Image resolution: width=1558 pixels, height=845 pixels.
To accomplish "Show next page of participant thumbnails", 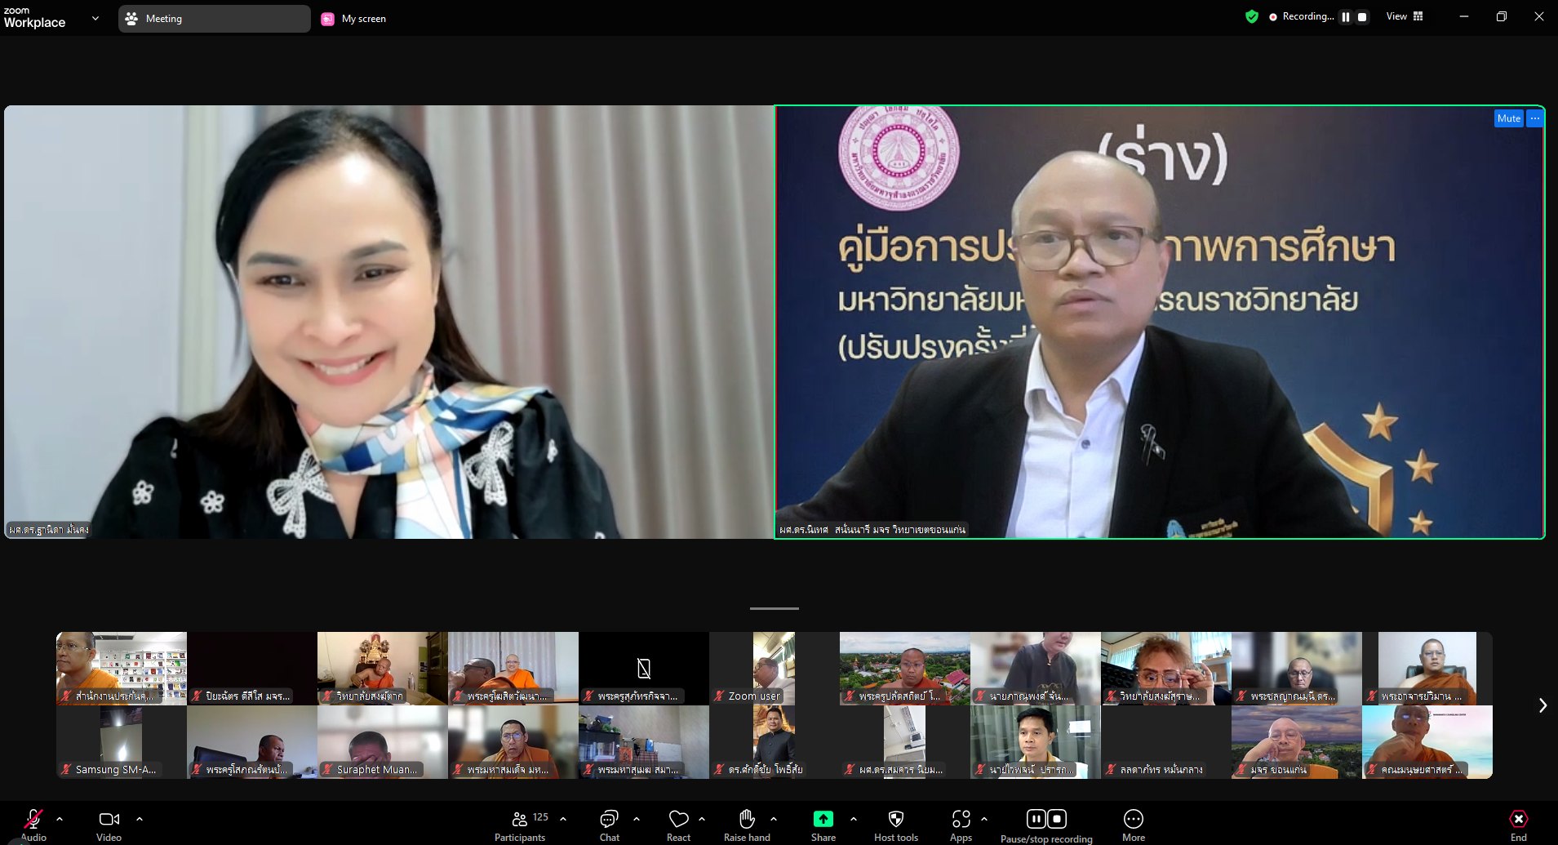I will click(x=1542, y=705).
